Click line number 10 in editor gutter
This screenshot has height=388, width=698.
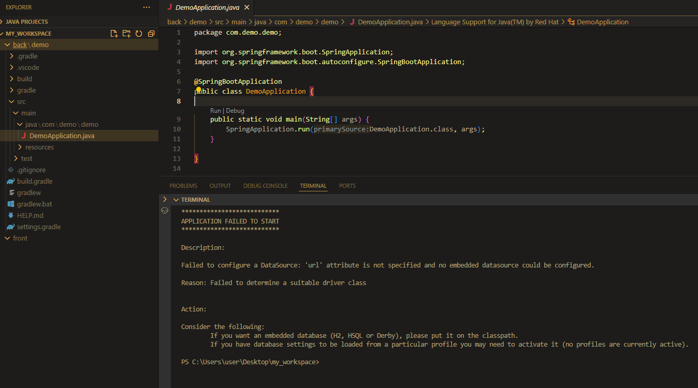pos(177,129)
